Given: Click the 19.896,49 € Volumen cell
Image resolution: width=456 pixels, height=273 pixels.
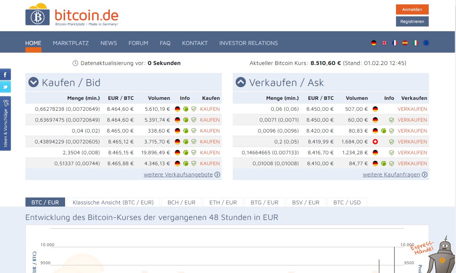Looking at the screenshot, I should click(x=155, y=152).
